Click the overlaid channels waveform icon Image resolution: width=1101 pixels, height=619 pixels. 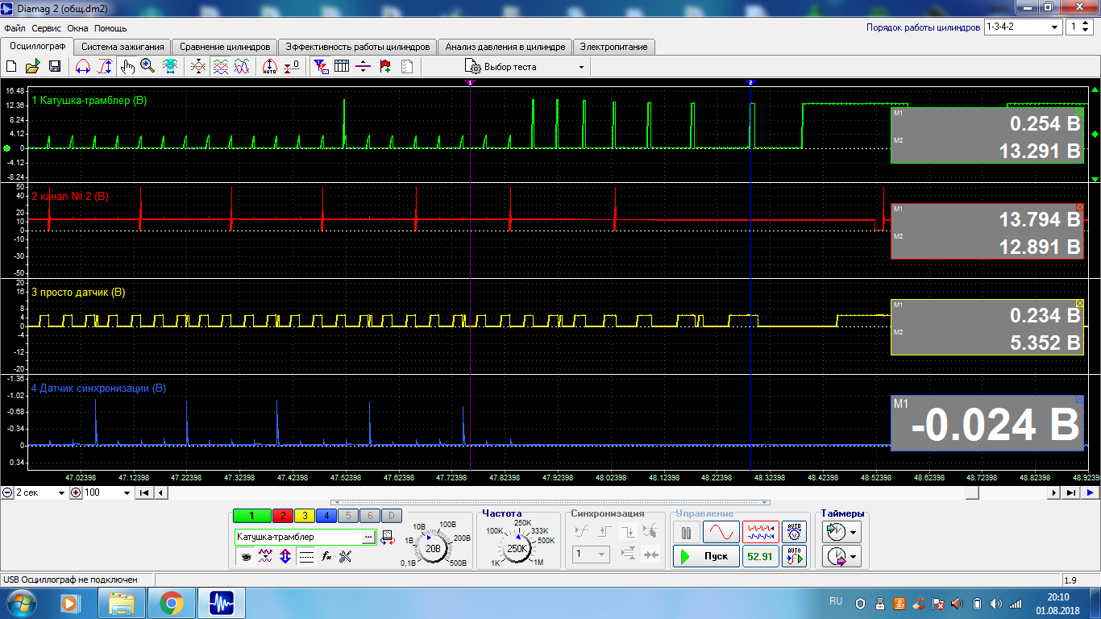pyautogui.click(x=241, y=67)
